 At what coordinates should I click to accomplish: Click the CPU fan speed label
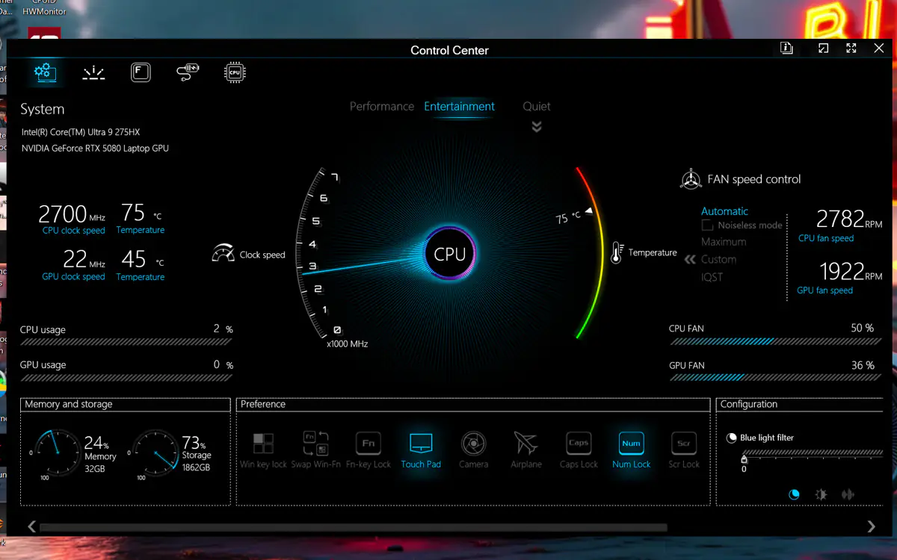[826, 238]
